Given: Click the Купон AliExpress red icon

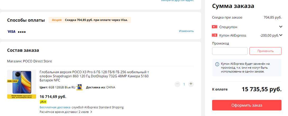Looking at the screenshot, I should (215, 35).
